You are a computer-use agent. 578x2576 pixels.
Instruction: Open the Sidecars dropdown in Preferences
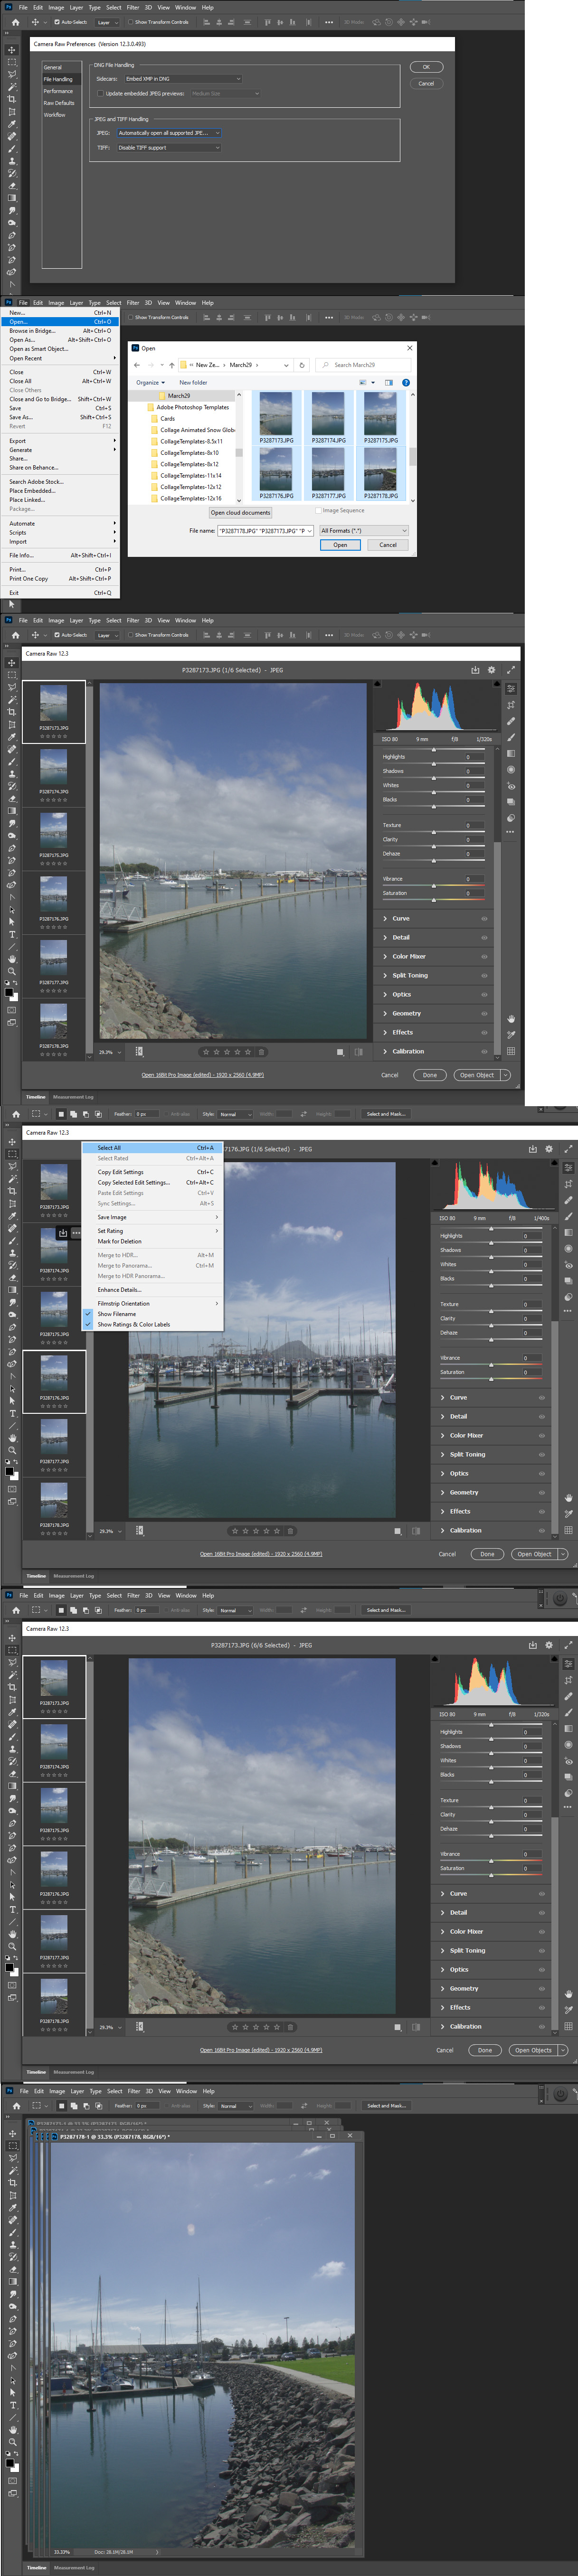(x=183, y=79)
